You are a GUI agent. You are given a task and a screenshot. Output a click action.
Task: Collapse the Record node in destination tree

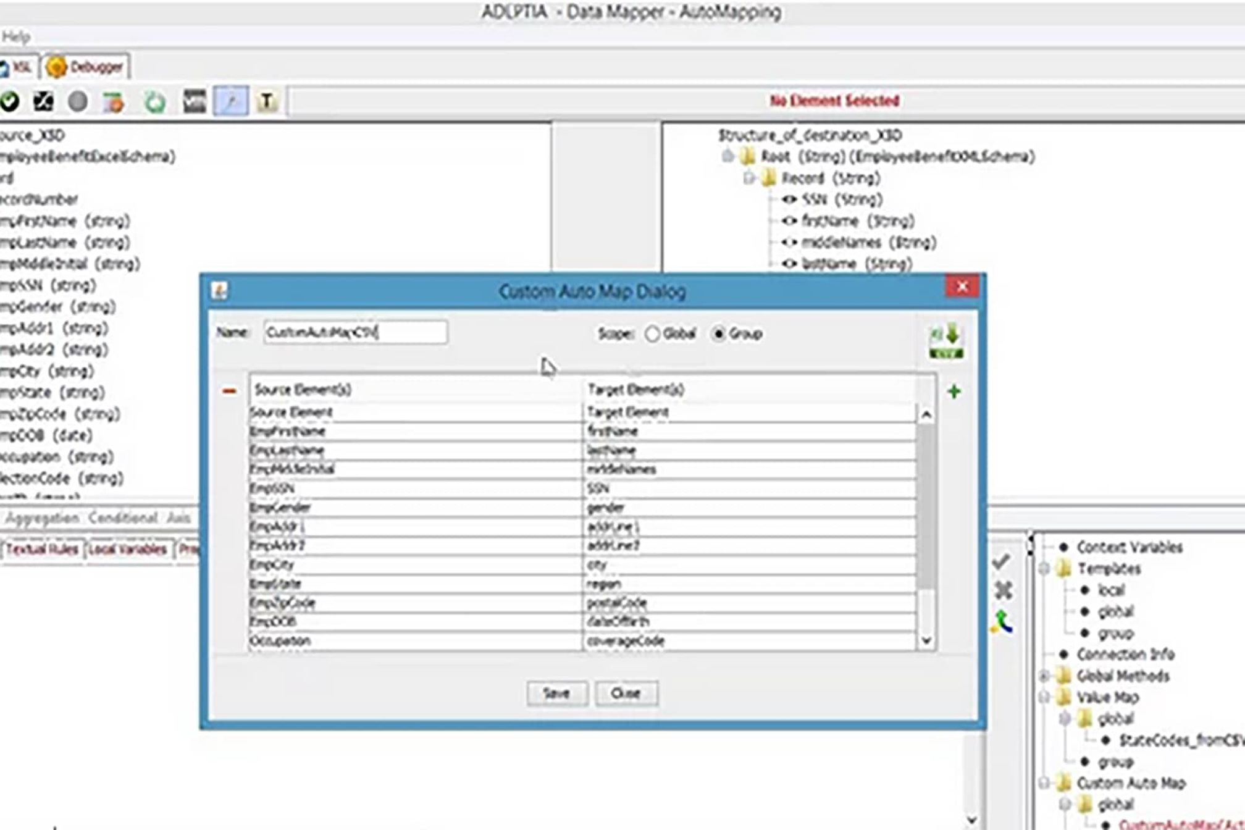click(x=749, y=178)
